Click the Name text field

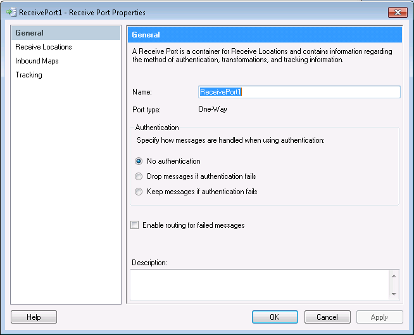[x=299, y=92]
